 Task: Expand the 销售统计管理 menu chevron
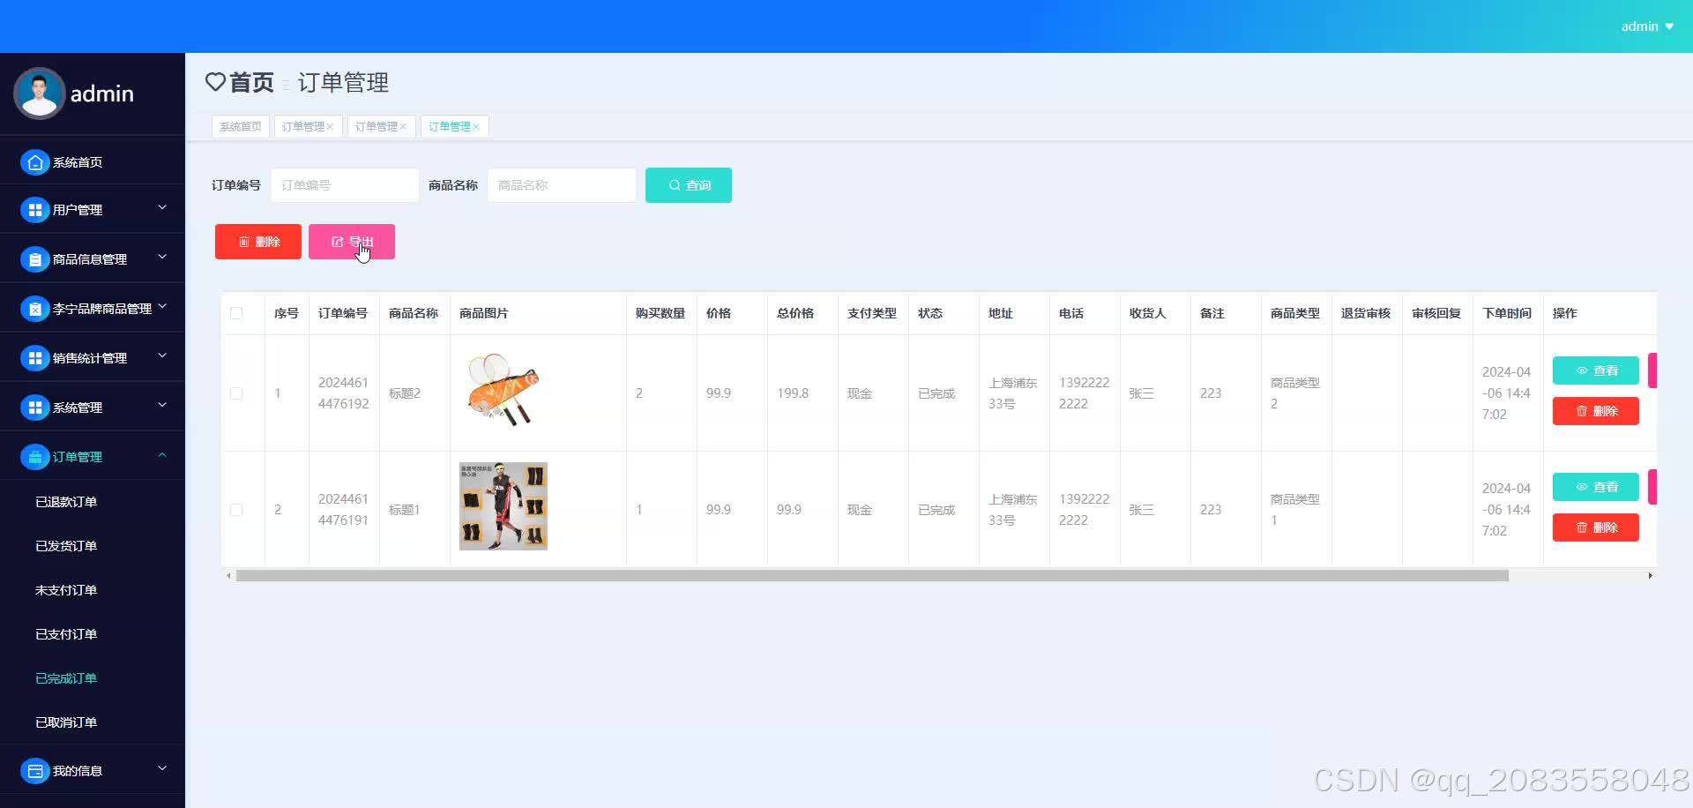tap(162, 355)
